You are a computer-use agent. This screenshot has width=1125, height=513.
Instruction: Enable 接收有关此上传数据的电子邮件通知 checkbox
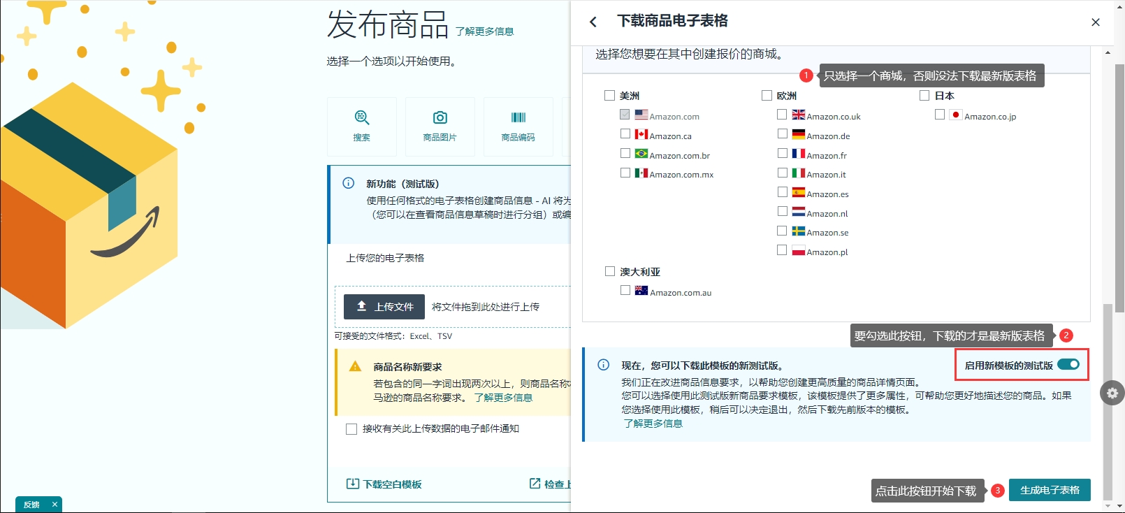351,429
